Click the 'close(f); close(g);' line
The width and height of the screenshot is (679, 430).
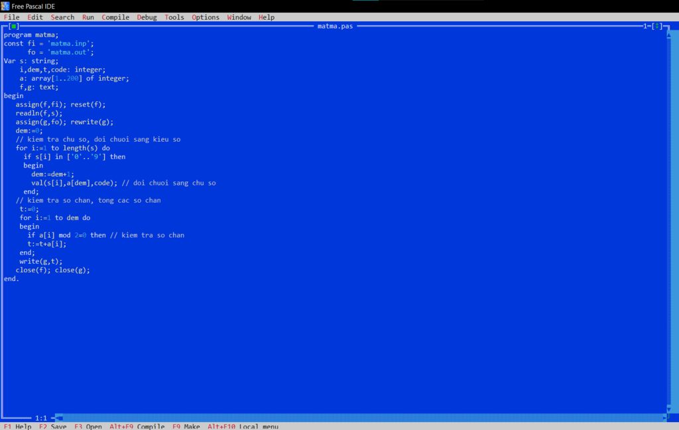[x=53, y=270]
